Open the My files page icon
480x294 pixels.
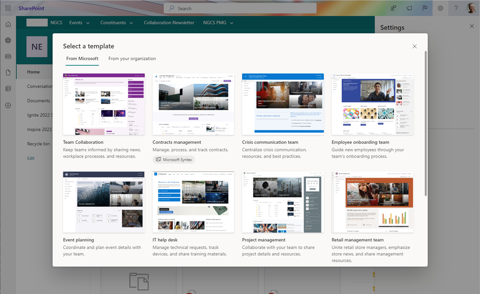click(8, 73)
